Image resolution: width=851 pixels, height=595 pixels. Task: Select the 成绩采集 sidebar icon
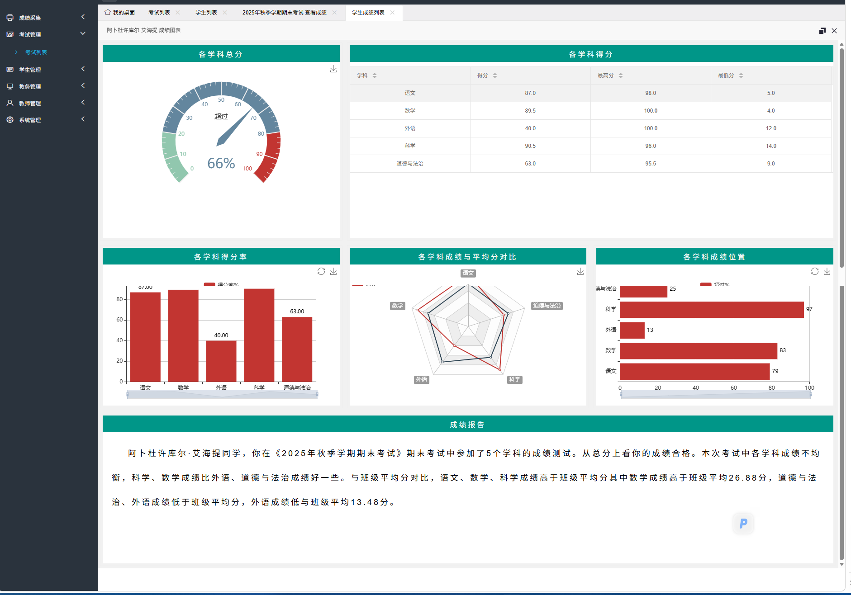click(x=10, y=18)
